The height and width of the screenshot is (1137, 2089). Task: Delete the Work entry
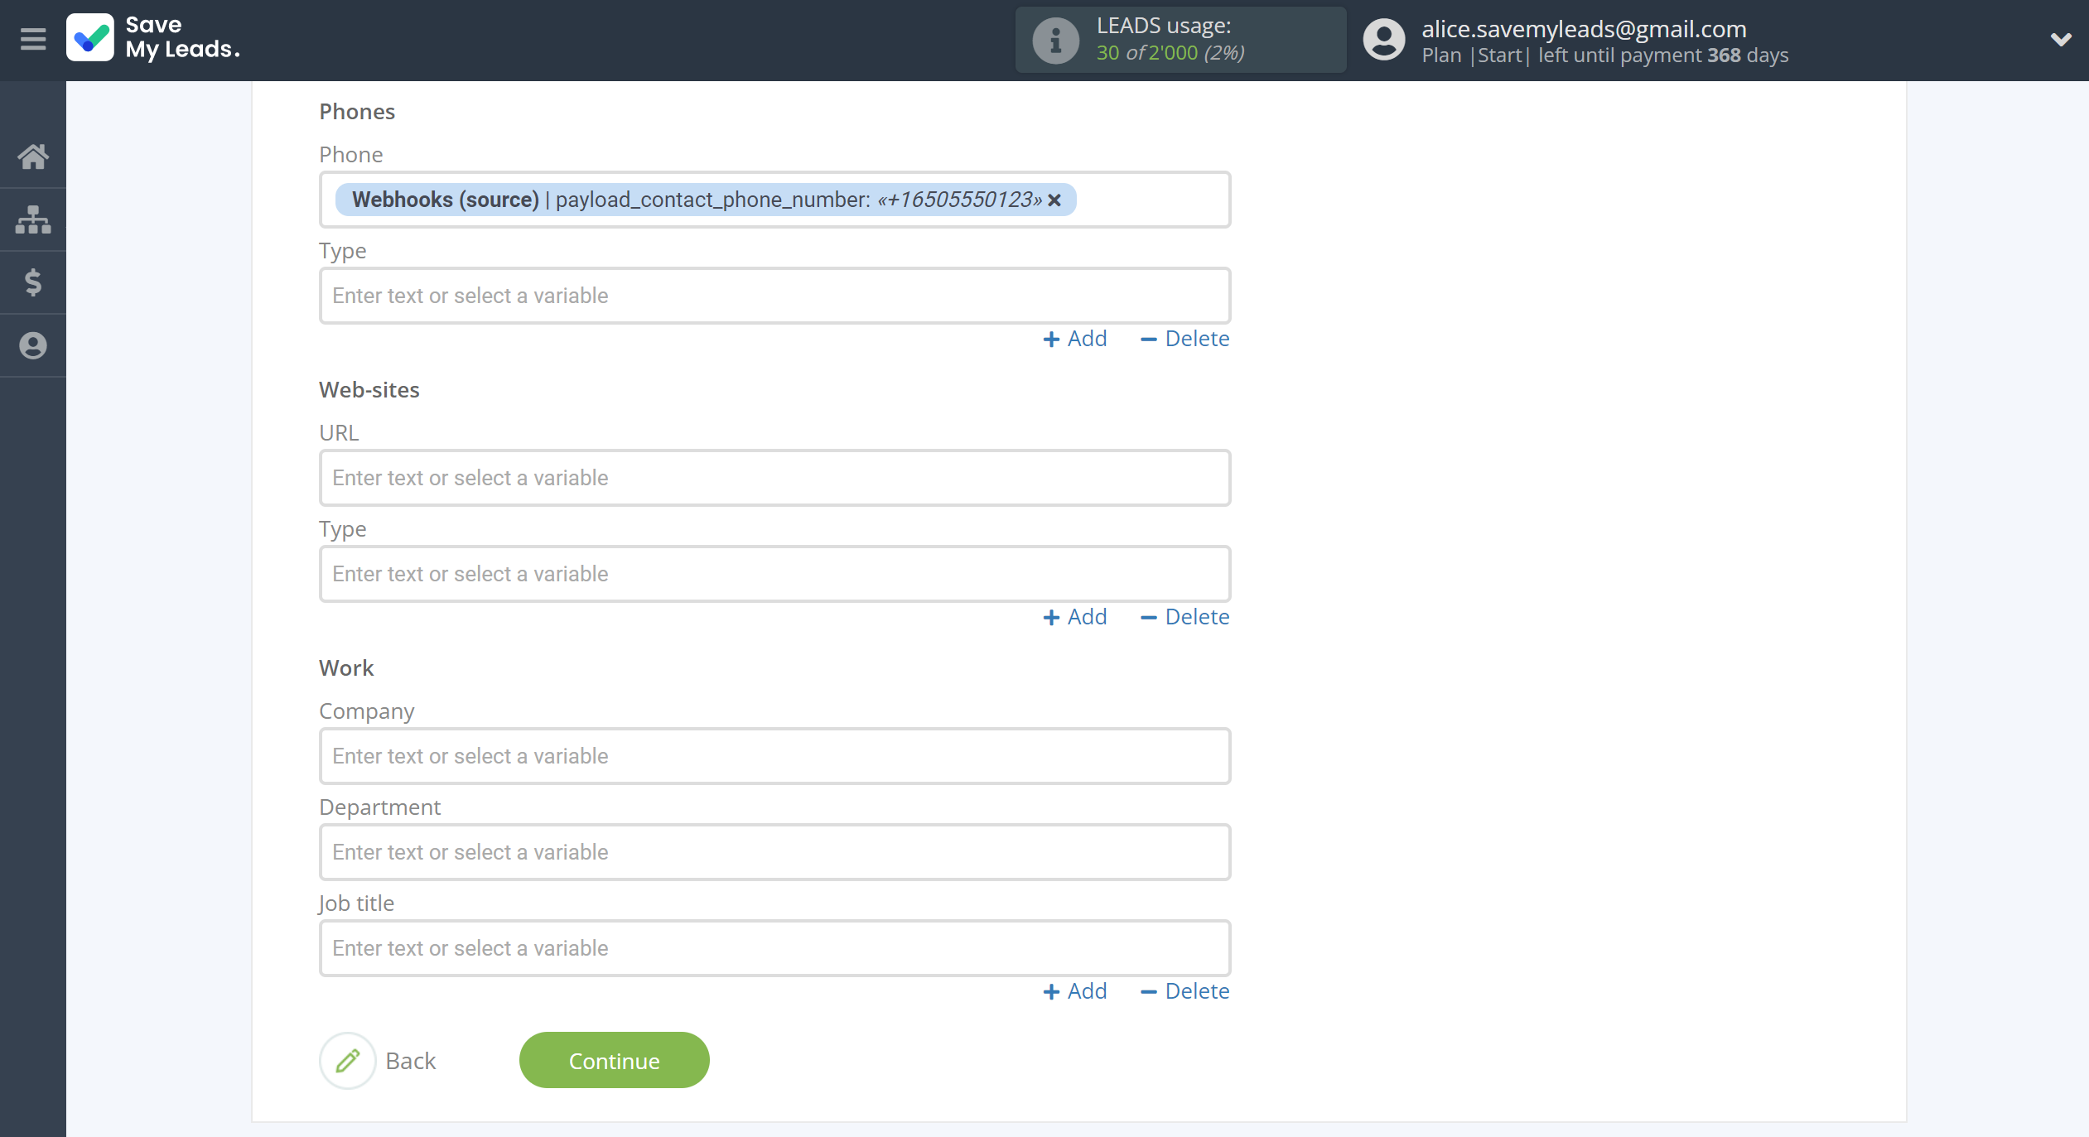(x=1184, y=991)
